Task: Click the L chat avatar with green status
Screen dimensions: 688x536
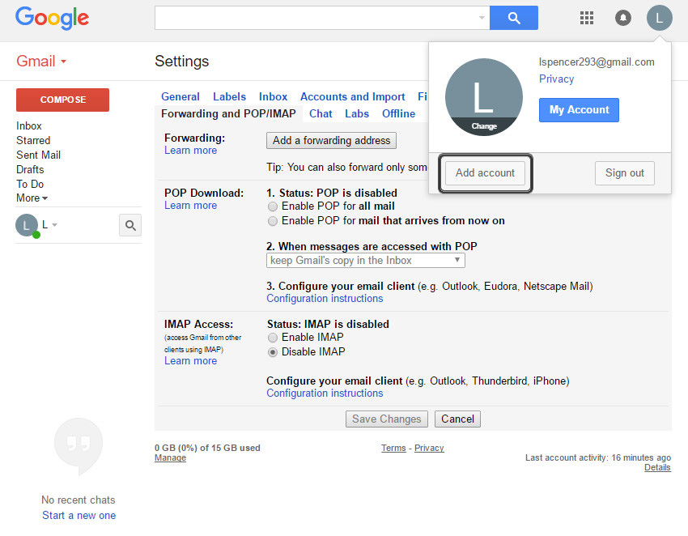Action: coord(28,226)
